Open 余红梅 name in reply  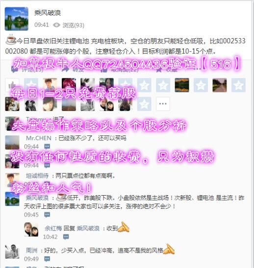[x=53, y=228]
